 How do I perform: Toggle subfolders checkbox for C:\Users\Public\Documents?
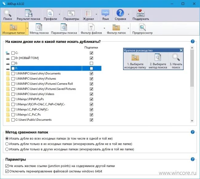click(91, 120)
